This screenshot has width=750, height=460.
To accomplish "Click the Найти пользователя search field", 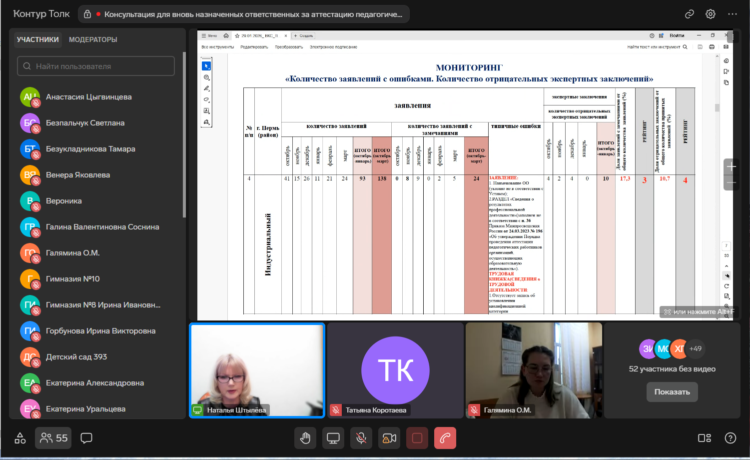I will coord(96,66).
